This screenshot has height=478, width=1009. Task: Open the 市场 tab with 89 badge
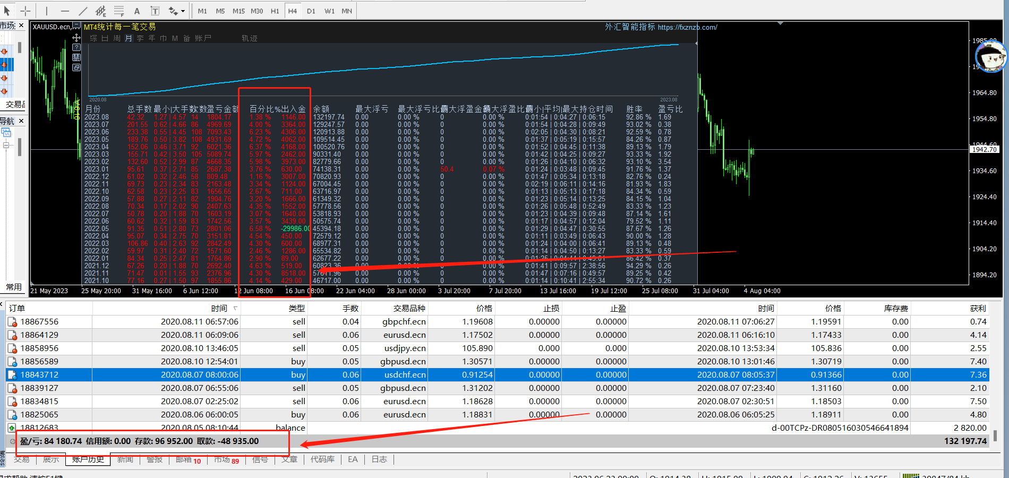(x=227, y=460)
